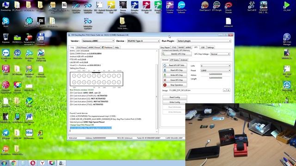
Task: Click the Read Config button
Action: [175, 97]
